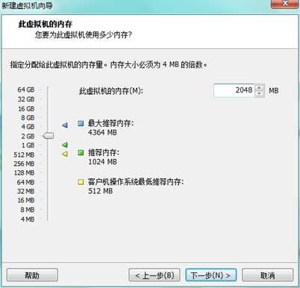Click the 最大推荐内存 label text
Image resolution: width=300 pixels, height=288 pixels.
(111, 123)
